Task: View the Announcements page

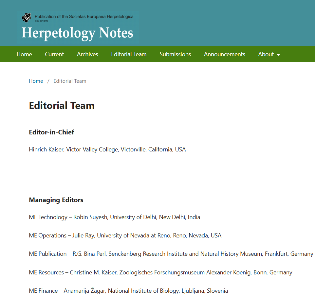Action: [x=224, y=54]
